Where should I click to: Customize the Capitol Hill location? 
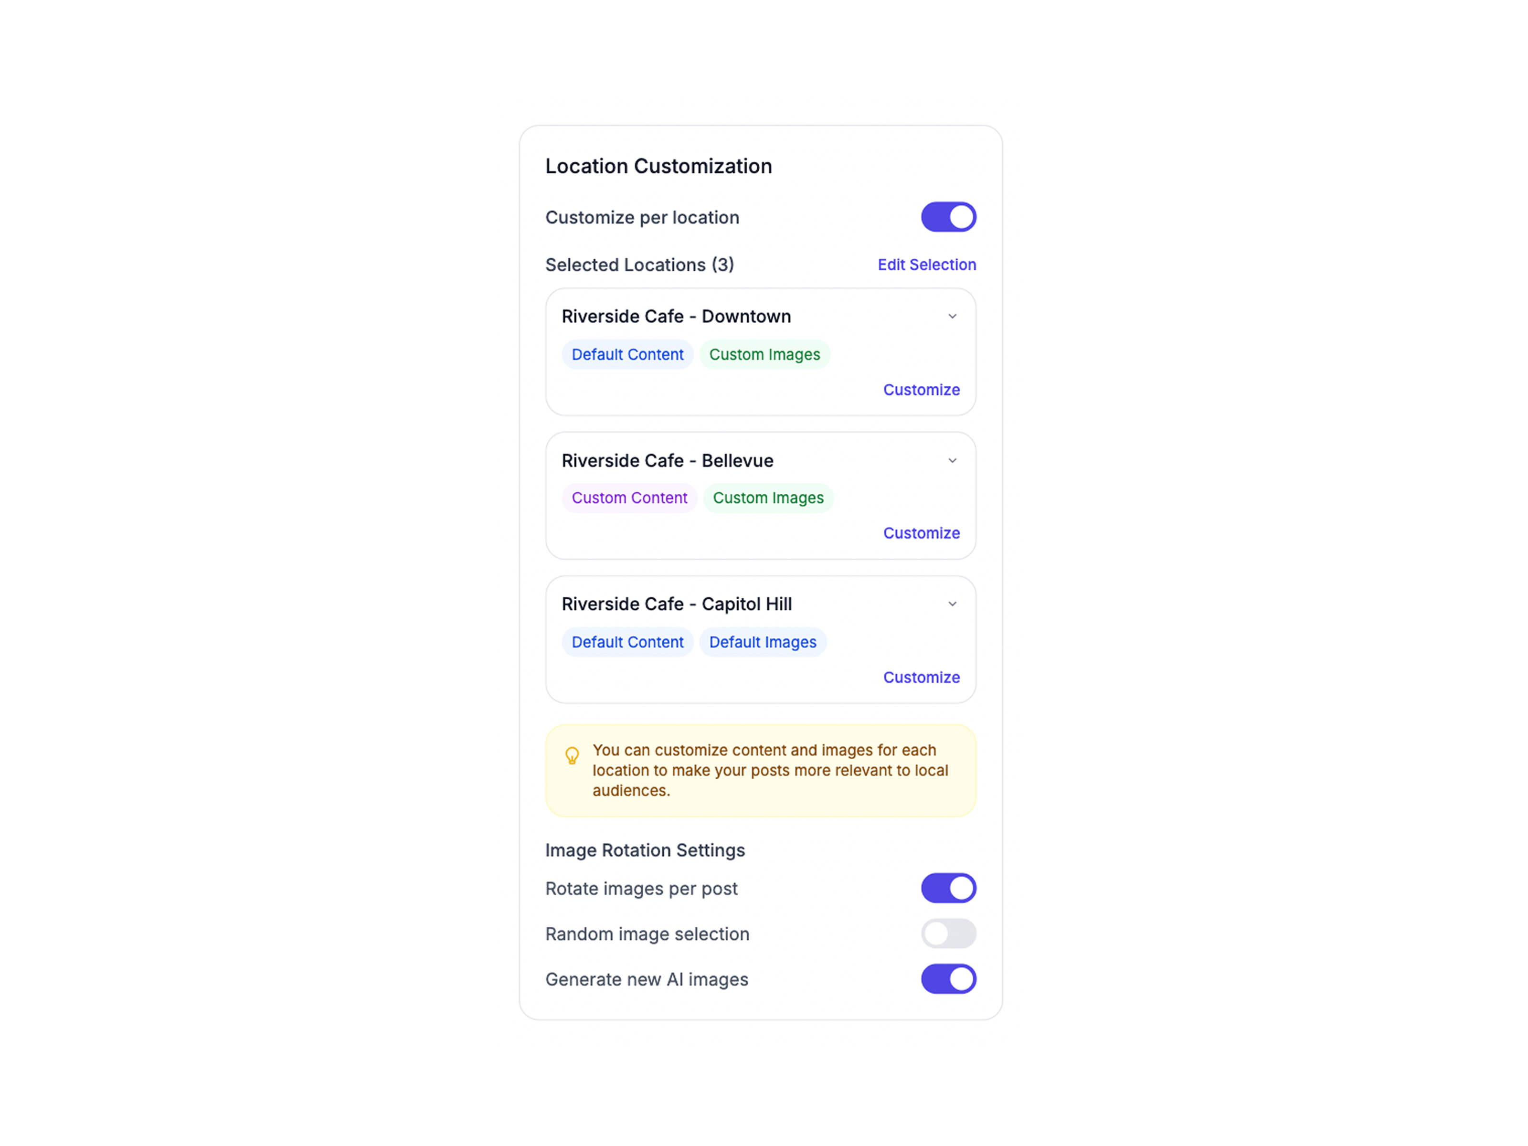(922, 677)
